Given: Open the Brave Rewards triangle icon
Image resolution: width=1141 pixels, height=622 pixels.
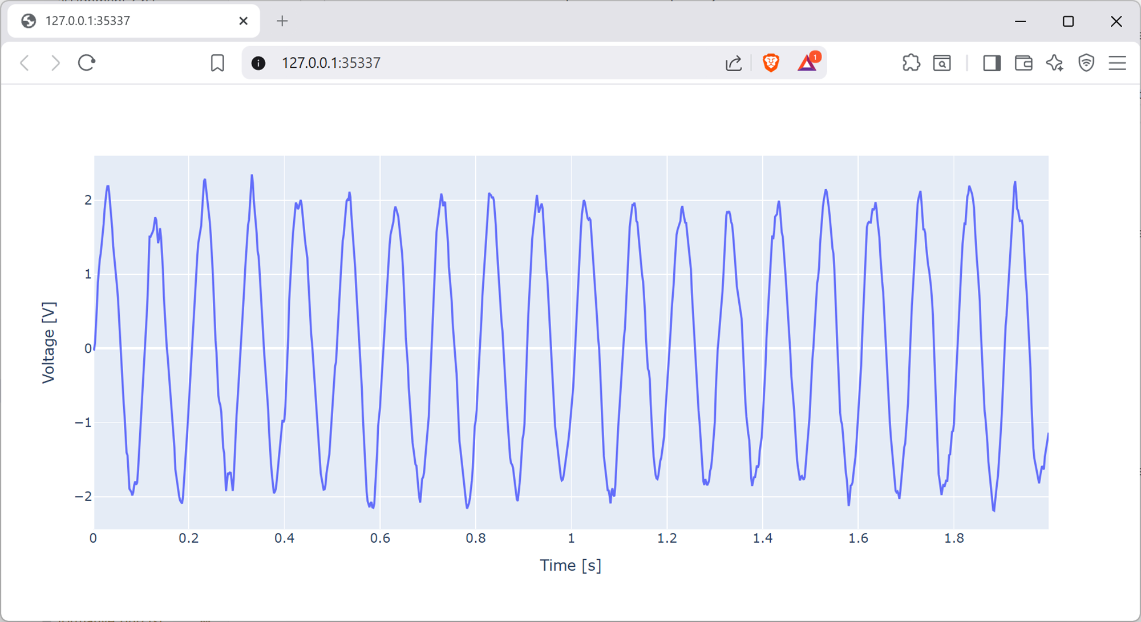Looking at the screenshot, I should tap(807, 62).
